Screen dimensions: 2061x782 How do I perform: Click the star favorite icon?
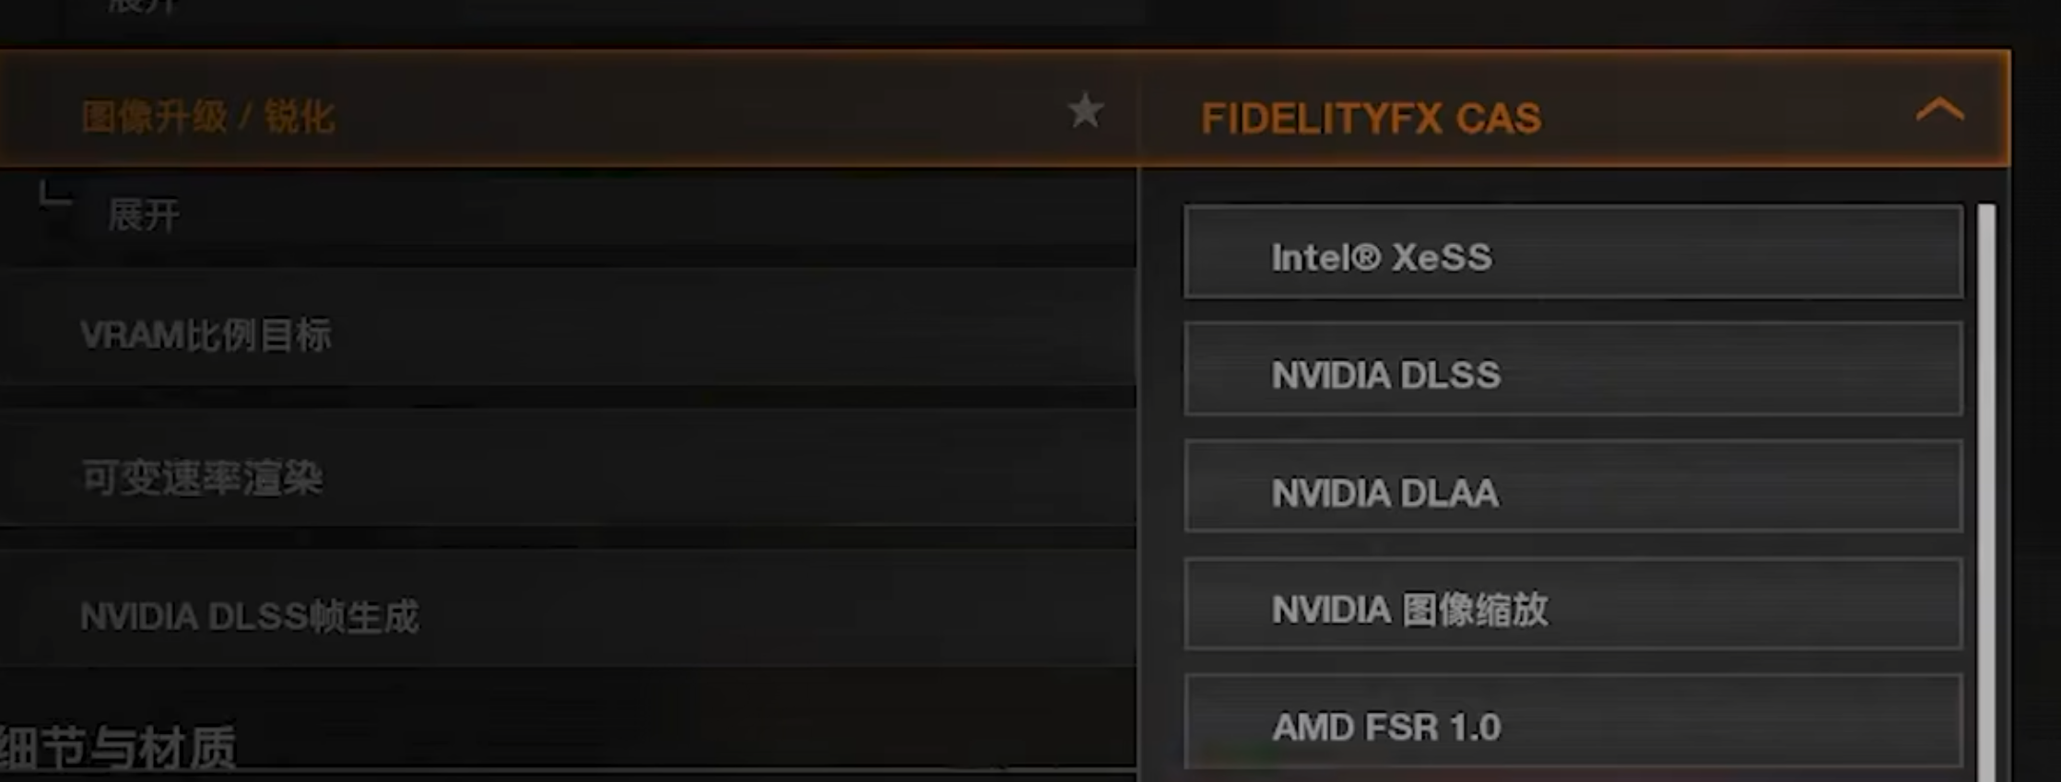[1085, 111]
